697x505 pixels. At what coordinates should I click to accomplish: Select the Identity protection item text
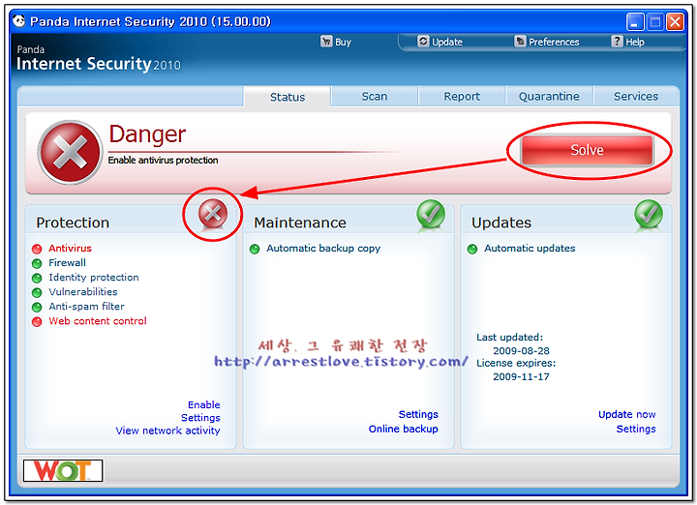[x=94, y=277]
